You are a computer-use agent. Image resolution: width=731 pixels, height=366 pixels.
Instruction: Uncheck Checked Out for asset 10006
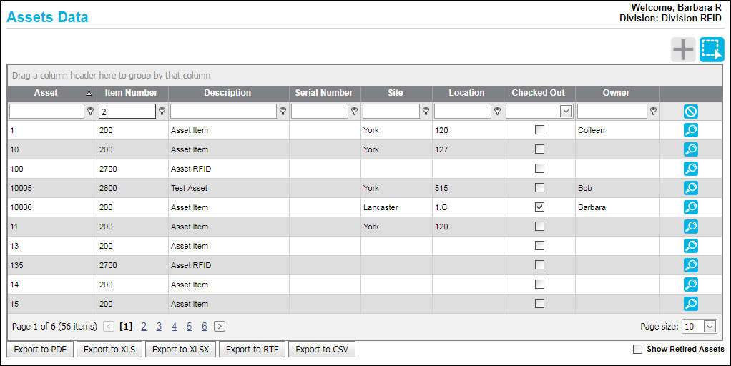tap(539, 207)
